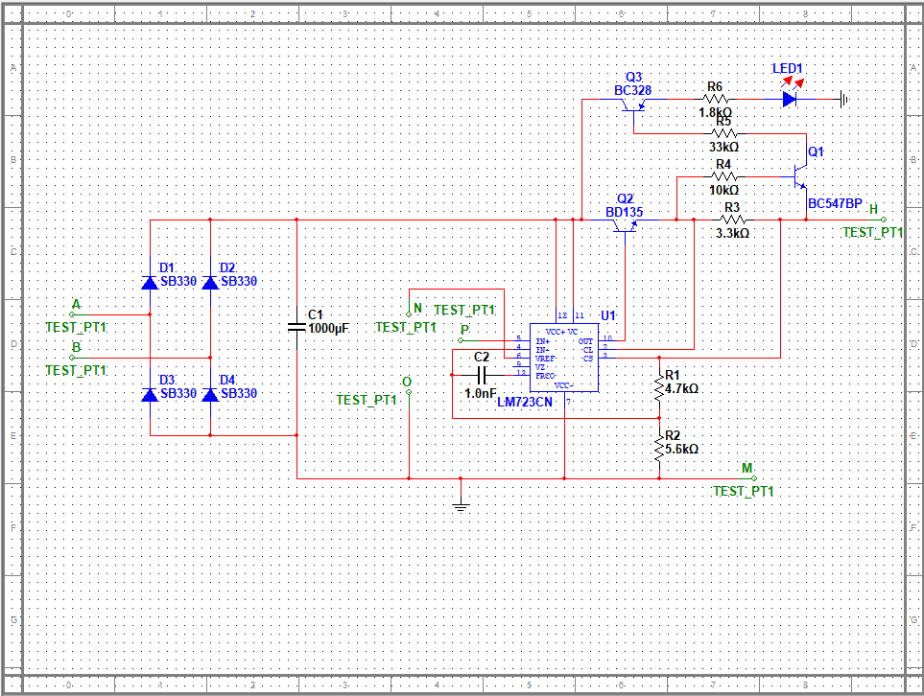Click the D4 SB330 diode symbol
924x696 pixels.
click(x=210, y=394)
